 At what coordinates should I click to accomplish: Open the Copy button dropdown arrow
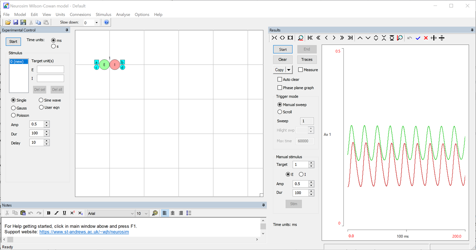pos(289,70)
